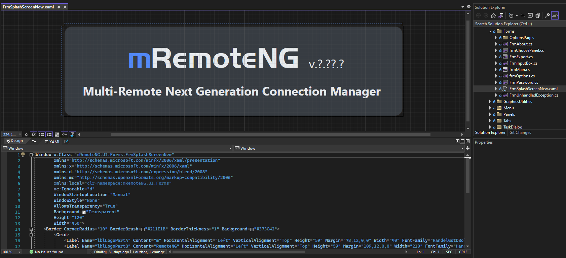Switch to the XAML tab
Image resolution: width=566 pixels, height=258 pixels.
(52, 142)
